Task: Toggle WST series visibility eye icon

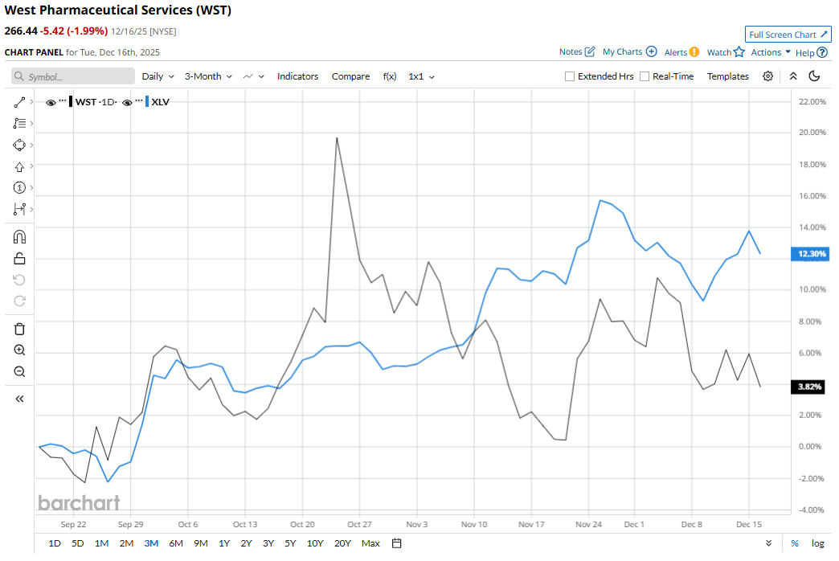Action: click(x=51, y=103)
